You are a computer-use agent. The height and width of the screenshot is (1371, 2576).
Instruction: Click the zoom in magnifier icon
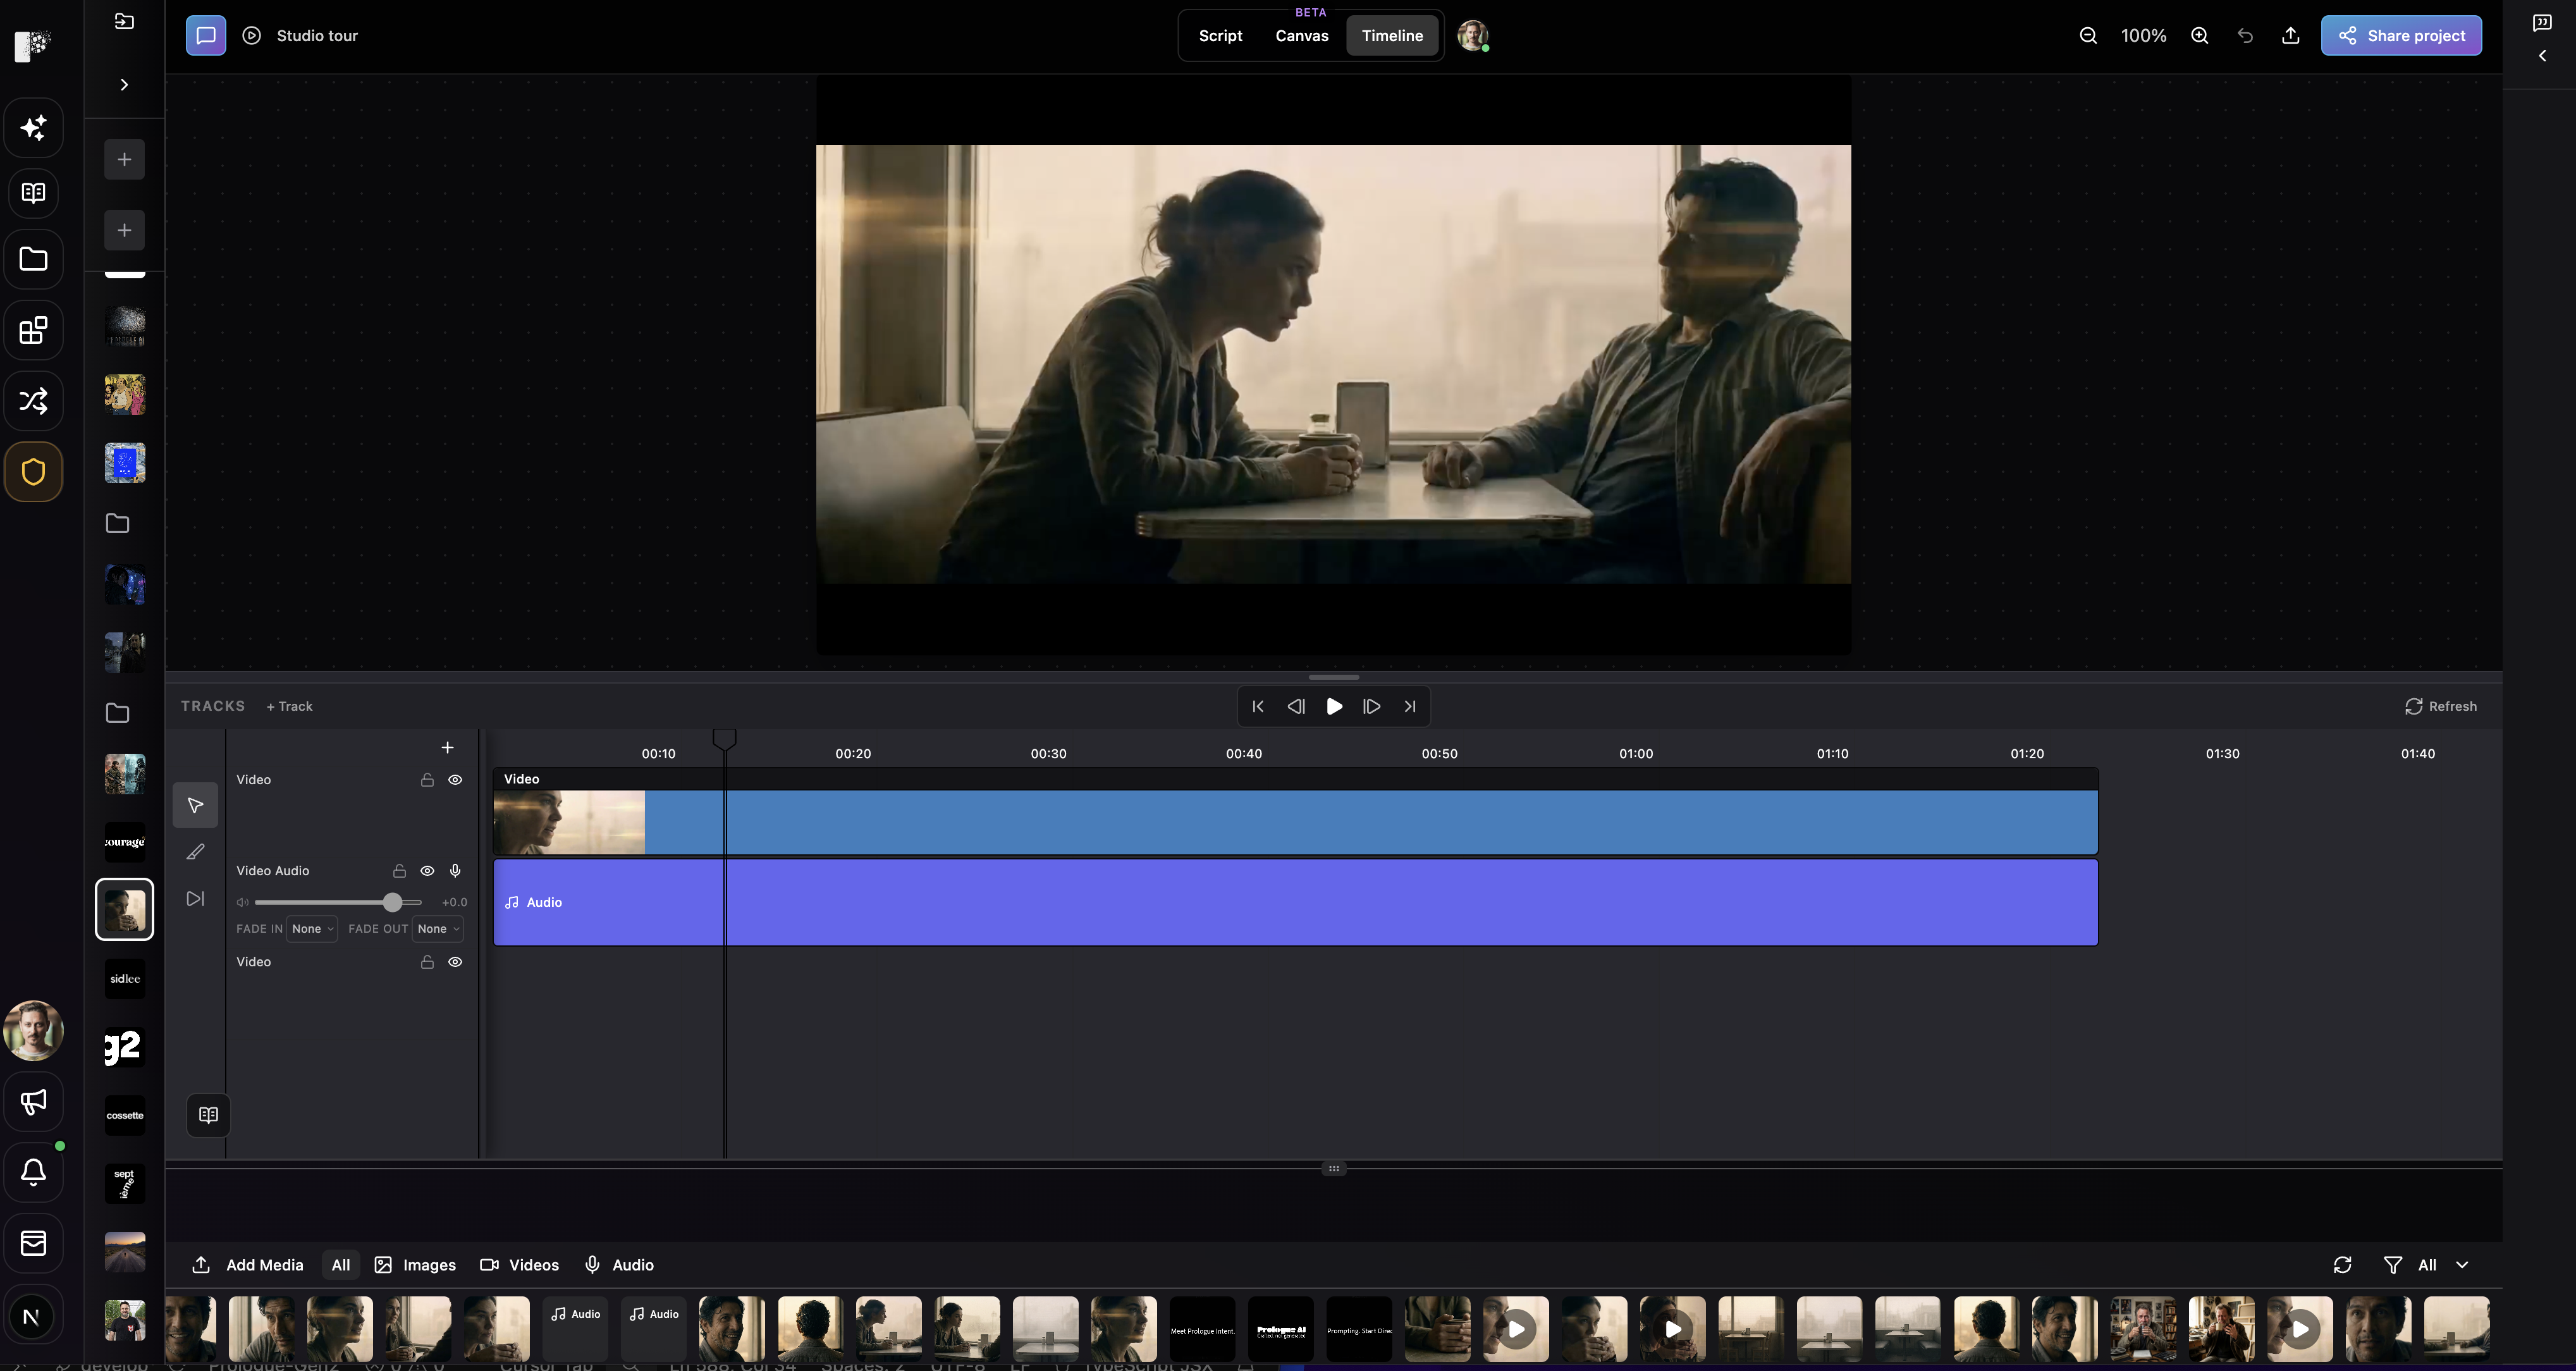click(x=2200, y=36)
